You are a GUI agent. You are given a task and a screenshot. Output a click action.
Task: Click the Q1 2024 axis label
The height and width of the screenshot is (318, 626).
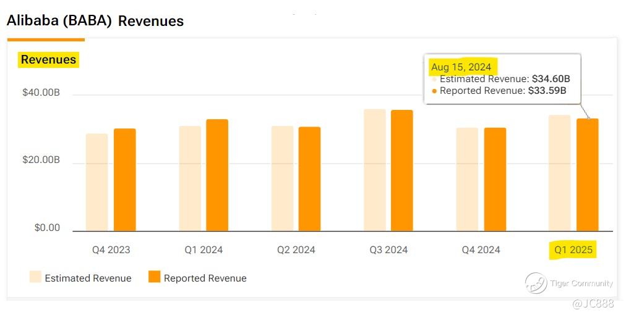[x=204, y=250]
